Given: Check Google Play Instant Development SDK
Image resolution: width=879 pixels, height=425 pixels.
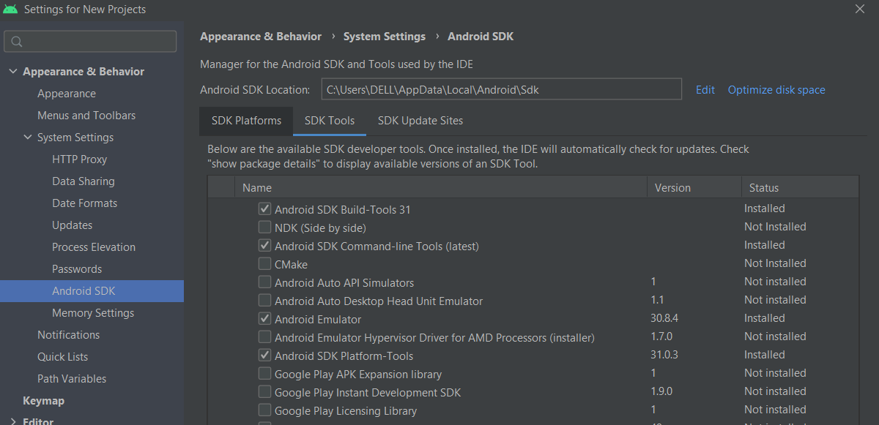Looking at the screenshot, I should point(264,392).
